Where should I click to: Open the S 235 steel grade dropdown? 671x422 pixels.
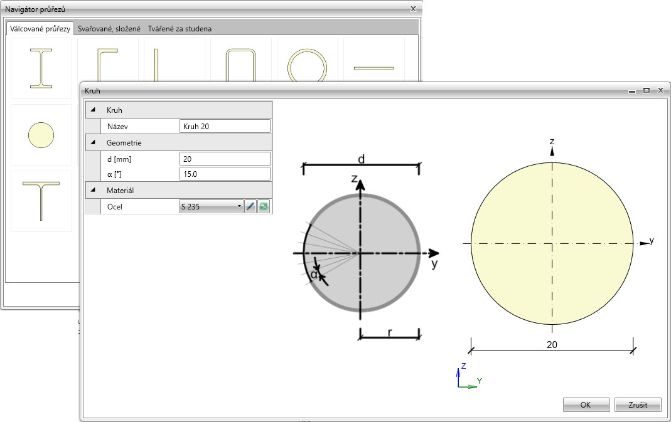(211, 206)
